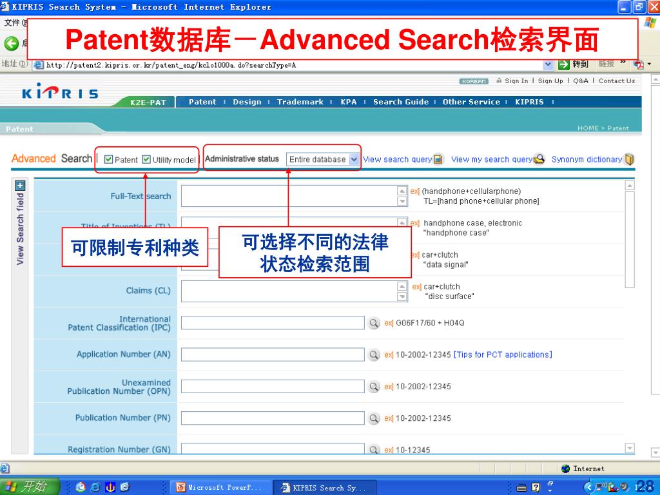Open View search query icon
This screenshot has width=660, height=495.
point(438,159)
